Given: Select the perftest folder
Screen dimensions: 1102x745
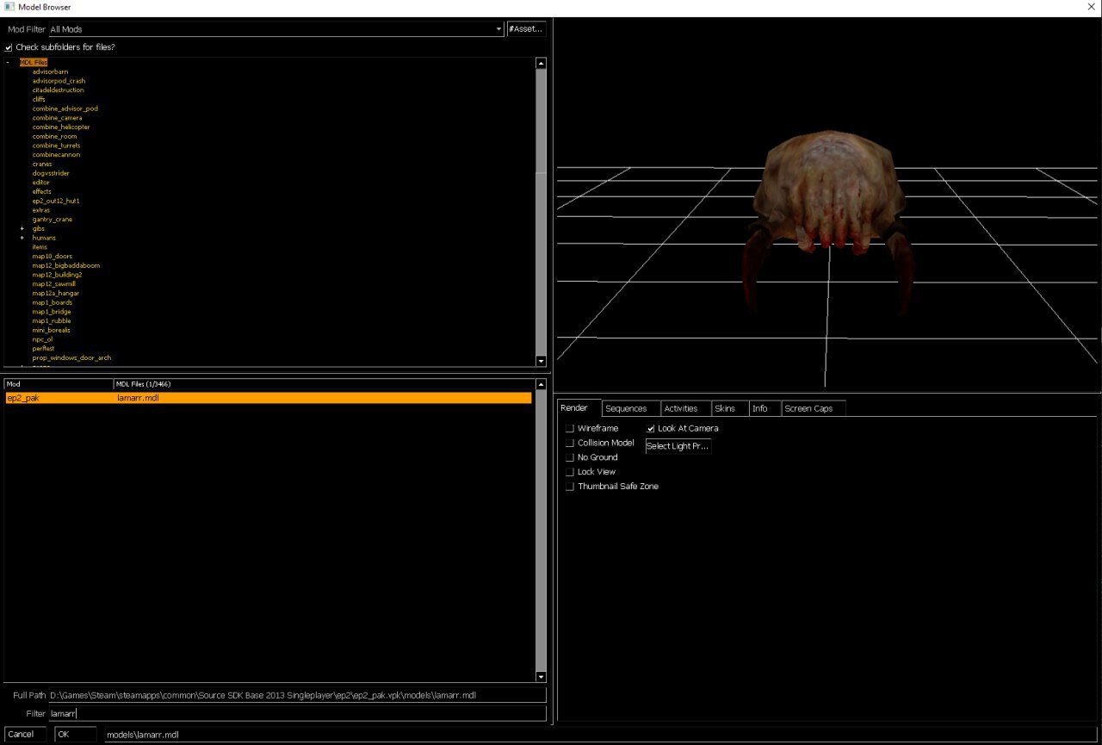Looking at the screenshot, I should (44, 348).
